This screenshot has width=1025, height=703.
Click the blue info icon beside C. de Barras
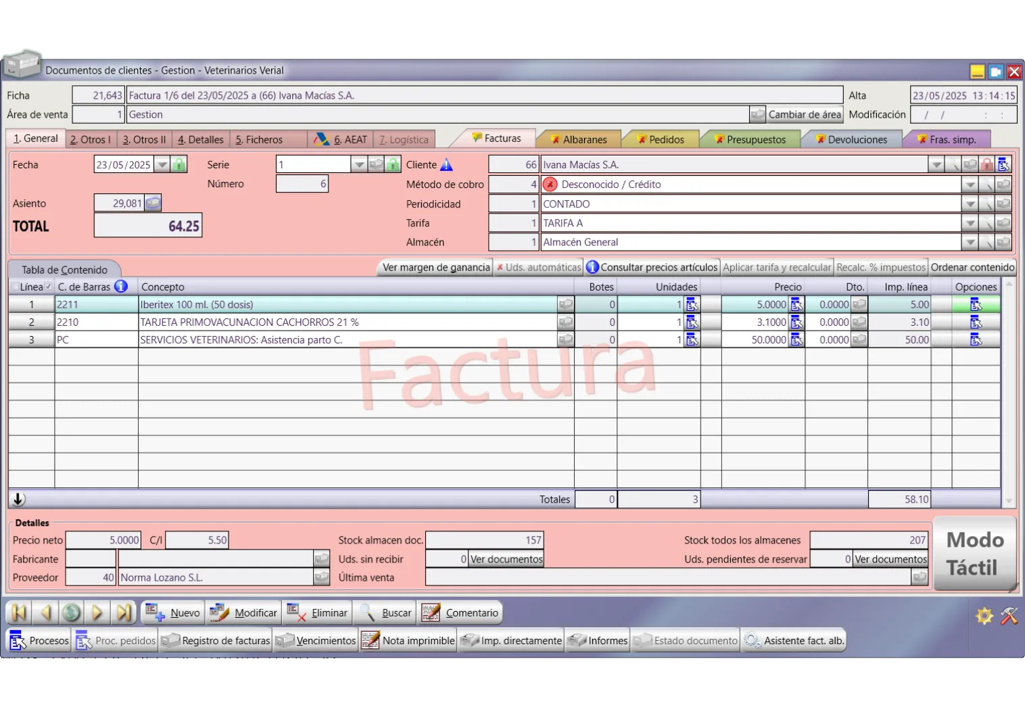(x=121, y=287)
